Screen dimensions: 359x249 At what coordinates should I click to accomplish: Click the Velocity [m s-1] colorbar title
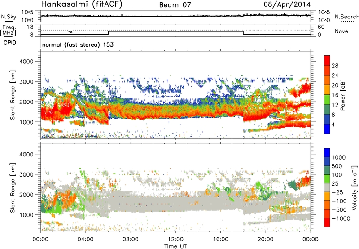pos(355,187)
